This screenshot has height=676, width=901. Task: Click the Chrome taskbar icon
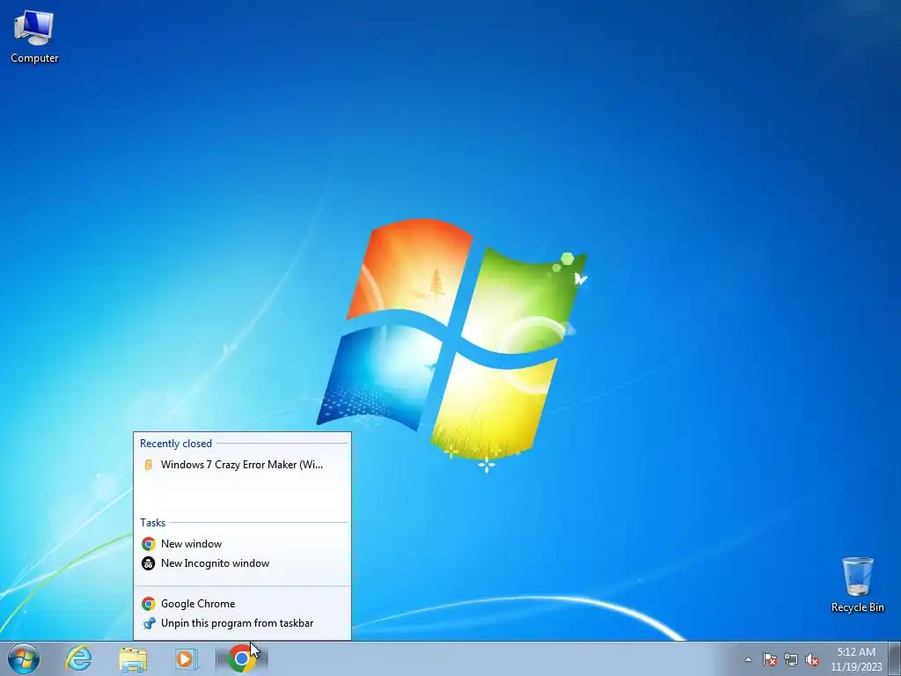point(241,658)
